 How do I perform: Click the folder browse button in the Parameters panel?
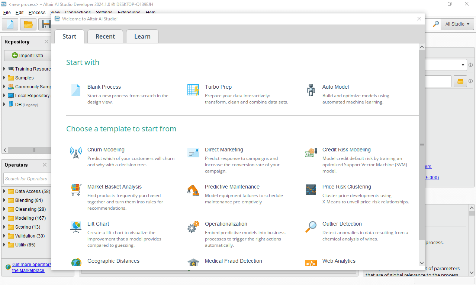[460, 81]
